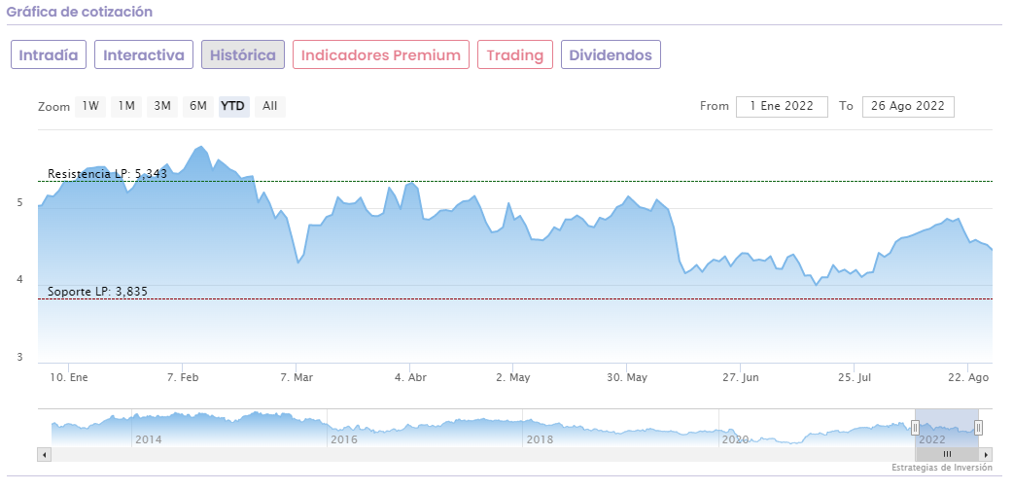Image resolution: width=1013 pixels, height=490 pixels.
Task: Click the navigator scrollbar right arrow
Action: coord(986,454)
